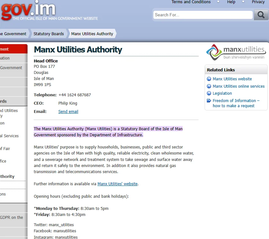The image size is (269, 239).
Task: Follow the Manx Utilities' website inline link
Action: click(x=118, y=184)
